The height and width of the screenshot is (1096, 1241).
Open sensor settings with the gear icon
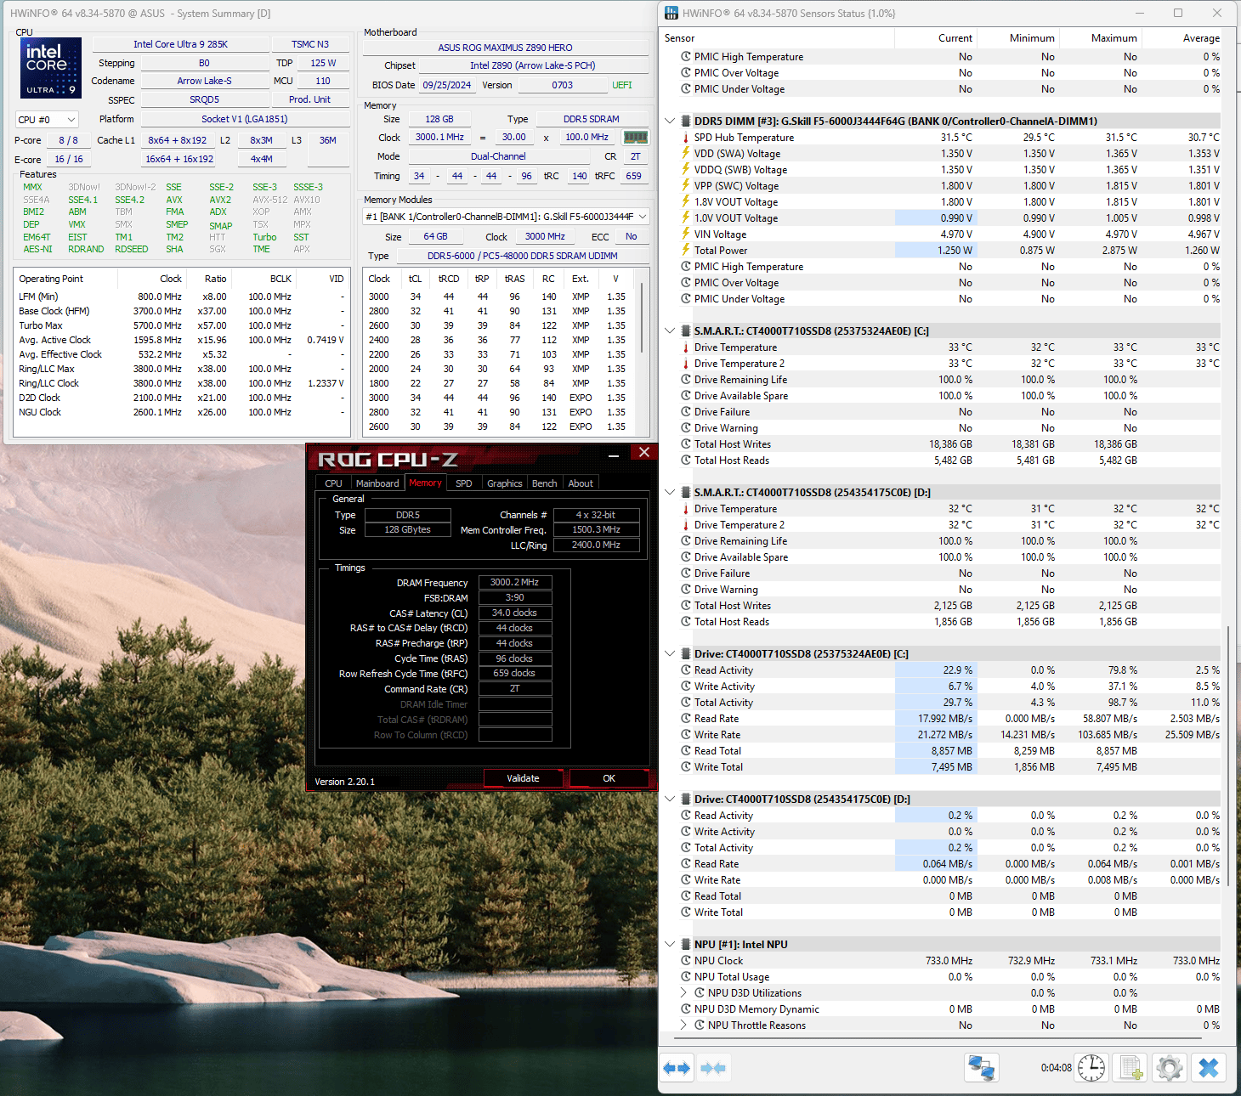point(1170,1068)
